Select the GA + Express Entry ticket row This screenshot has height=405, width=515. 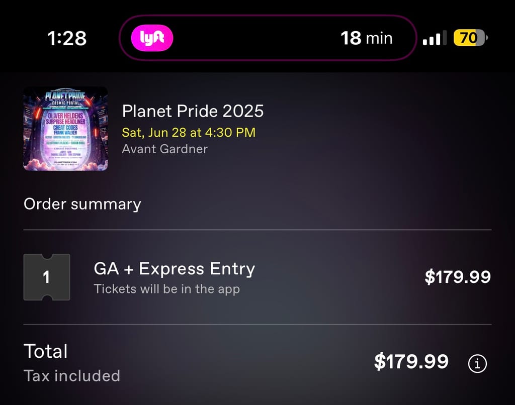click(x=257, y=277)
